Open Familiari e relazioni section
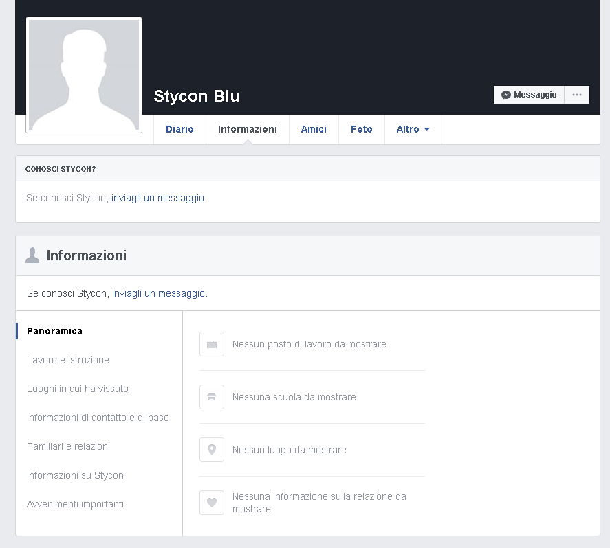Image resolution: width=610 pixels, height=548 pixels. [68, 446]
